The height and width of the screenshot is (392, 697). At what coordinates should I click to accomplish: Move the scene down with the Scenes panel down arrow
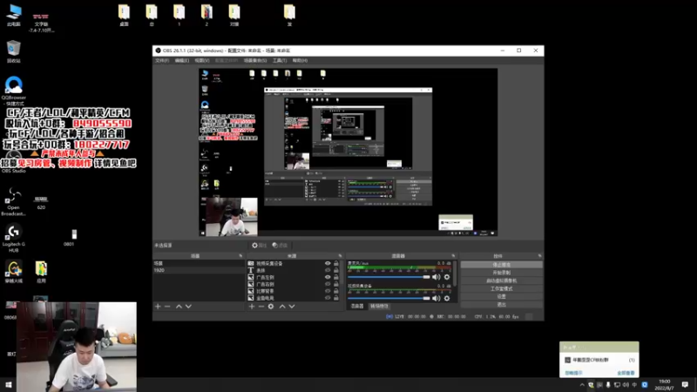188,307
